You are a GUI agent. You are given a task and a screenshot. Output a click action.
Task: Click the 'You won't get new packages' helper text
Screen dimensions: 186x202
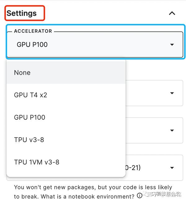point(93,187)
